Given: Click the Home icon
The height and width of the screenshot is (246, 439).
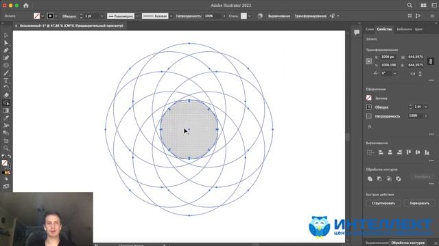Looking at the screenshot, I should coord(26,5).
